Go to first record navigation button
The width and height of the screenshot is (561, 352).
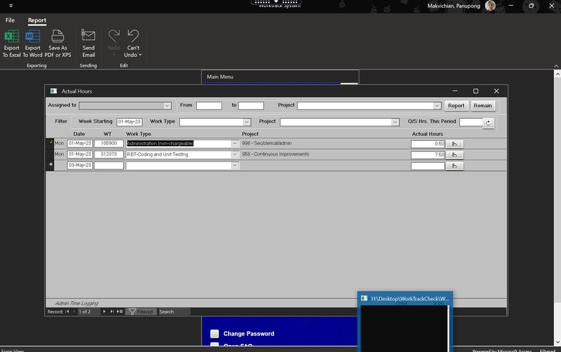[x=67, y=312]
